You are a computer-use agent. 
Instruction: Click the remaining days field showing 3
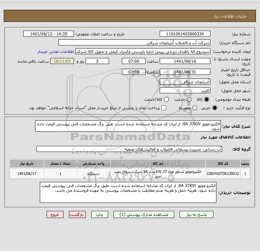pos(97,61)
